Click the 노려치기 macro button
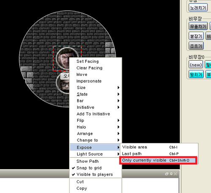211x193 pixels. 198,8
